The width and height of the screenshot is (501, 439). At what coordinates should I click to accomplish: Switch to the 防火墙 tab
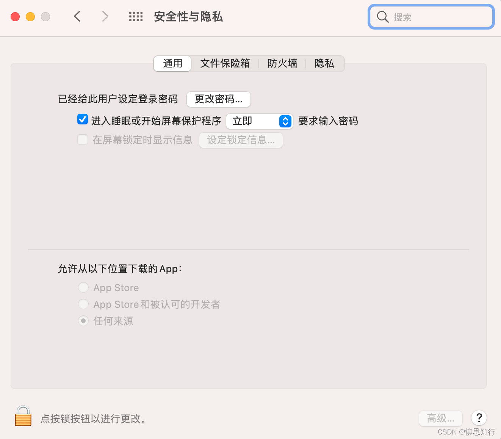coord(282,63)
